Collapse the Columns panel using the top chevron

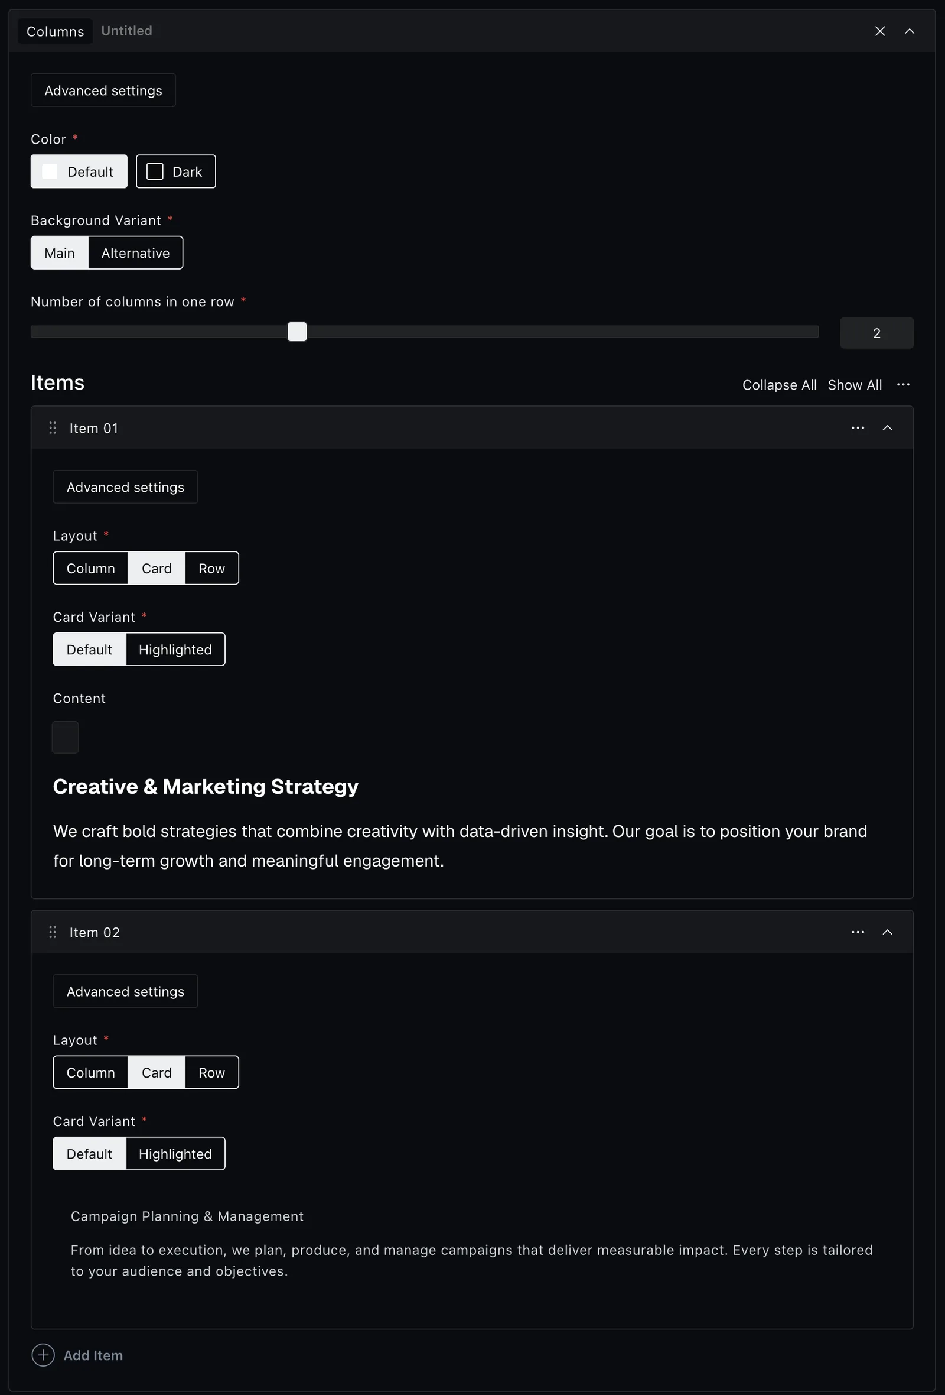tap(909, 31)
